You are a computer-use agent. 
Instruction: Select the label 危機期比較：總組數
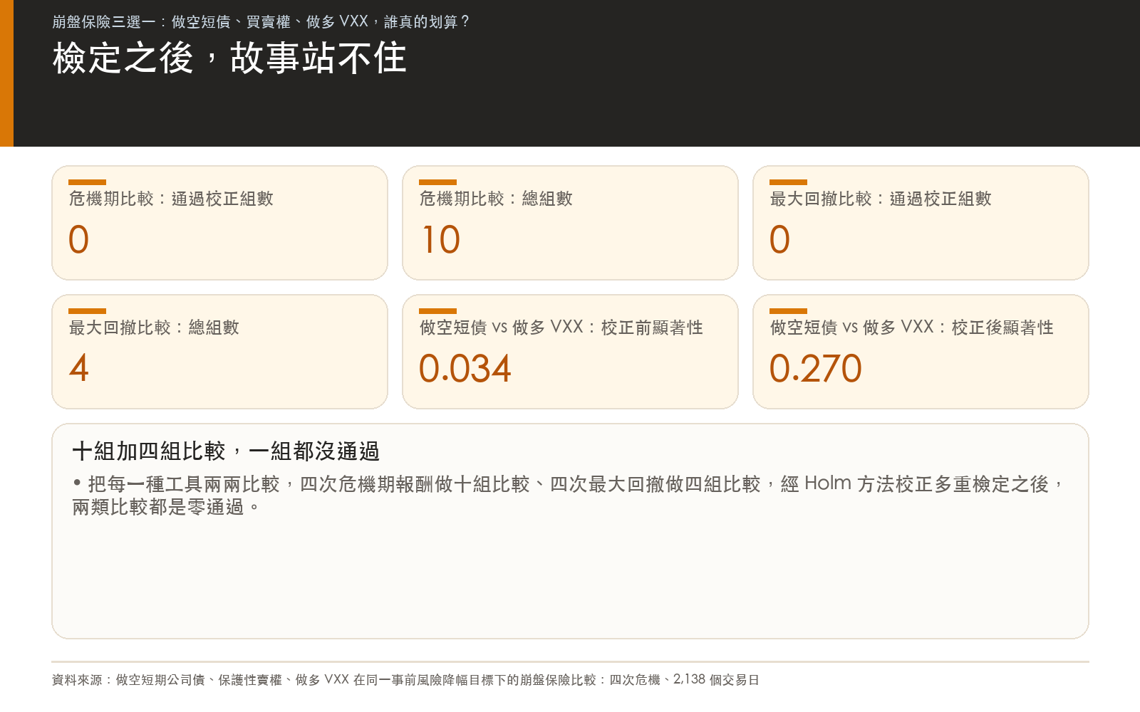click(496, 199)
